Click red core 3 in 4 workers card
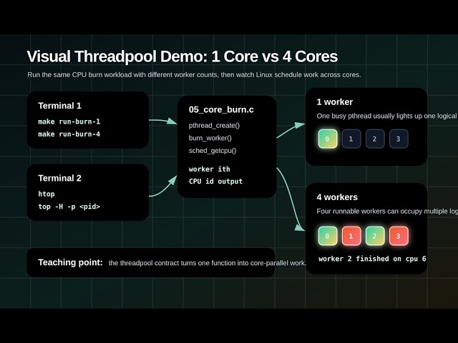Image resolution: width=458 pixels, height=343 pixels. coord(399,236)
